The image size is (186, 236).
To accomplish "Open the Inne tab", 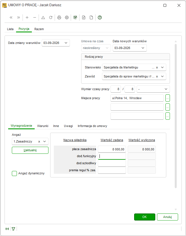I will [56, 126].
